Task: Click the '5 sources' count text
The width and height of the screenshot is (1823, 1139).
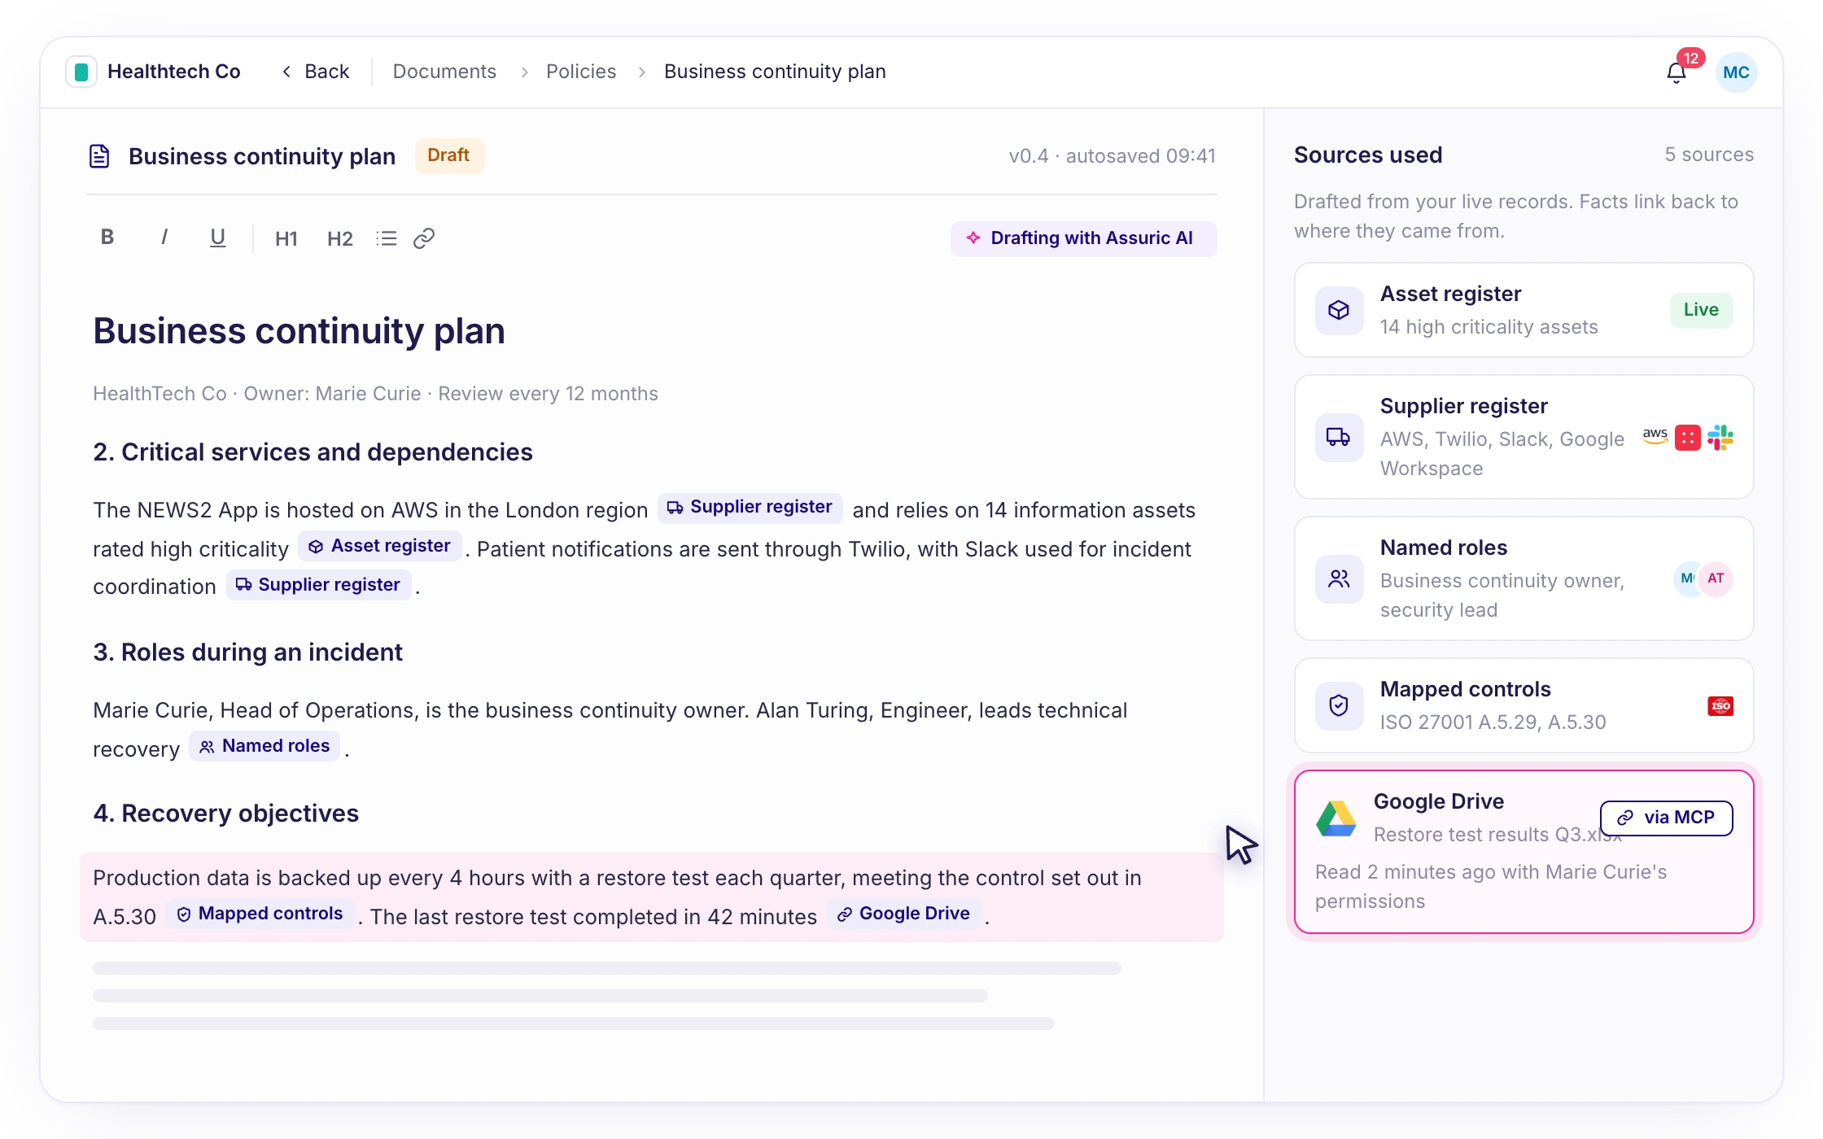Action: click(x=1709, y=155)
